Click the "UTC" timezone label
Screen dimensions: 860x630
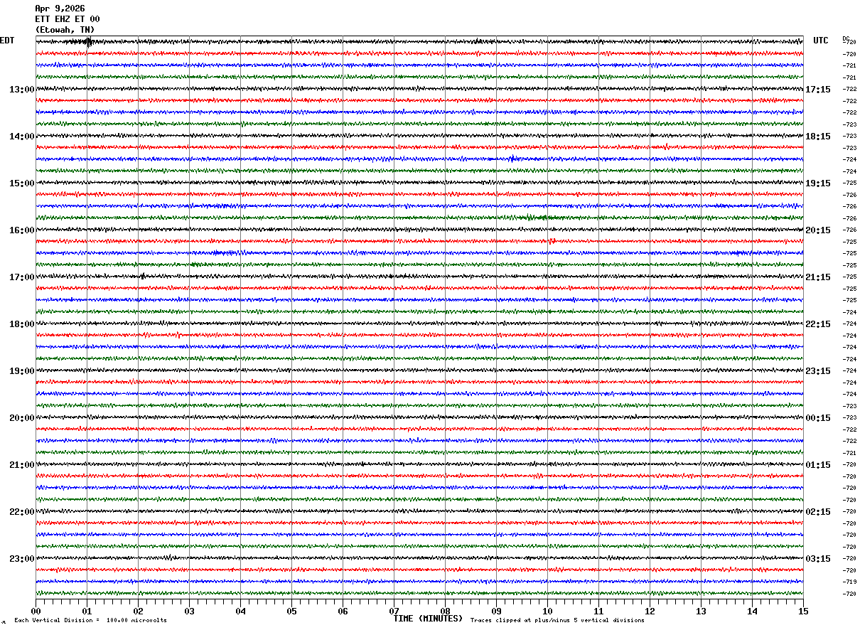[821, 41]
